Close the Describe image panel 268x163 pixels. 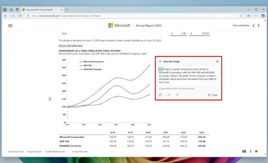pyautogui.click(x=217, y=61)
